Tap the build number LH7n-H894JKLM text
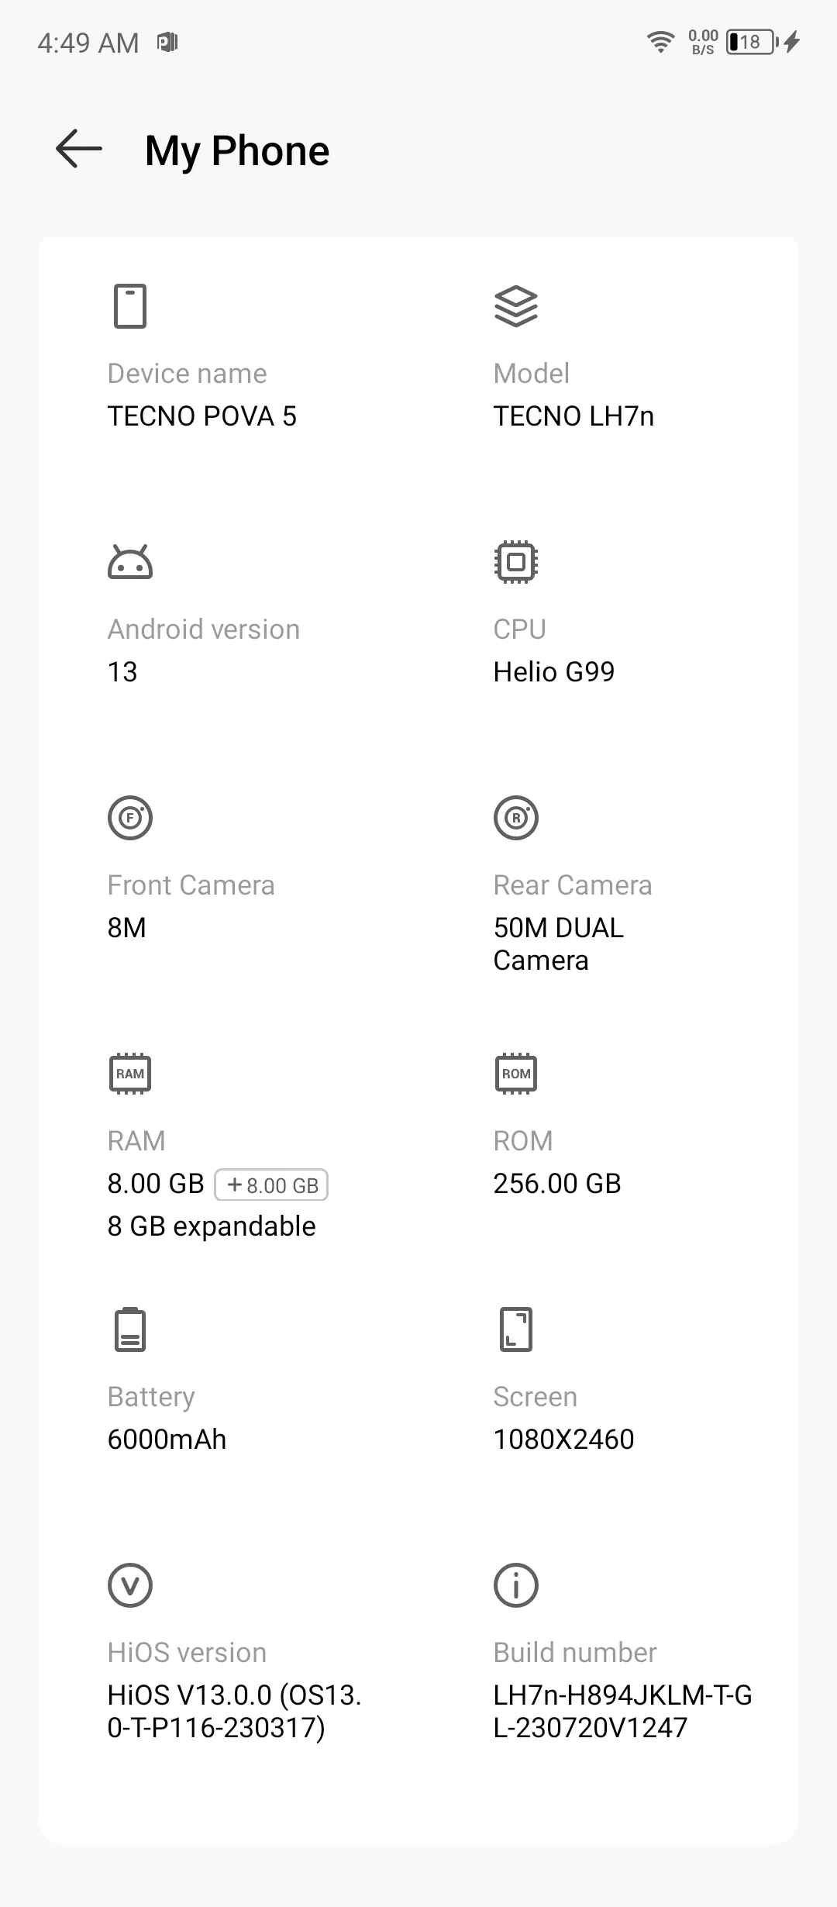 [x=623, y=1712]
